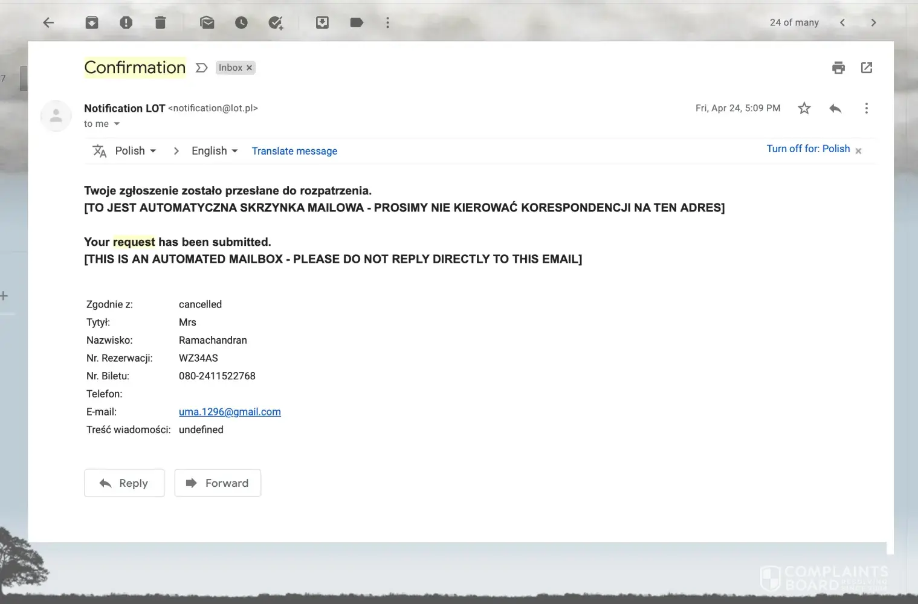Add email to Tasks
The width and height of the screenshot is (918, 604).
click(276, 23)
